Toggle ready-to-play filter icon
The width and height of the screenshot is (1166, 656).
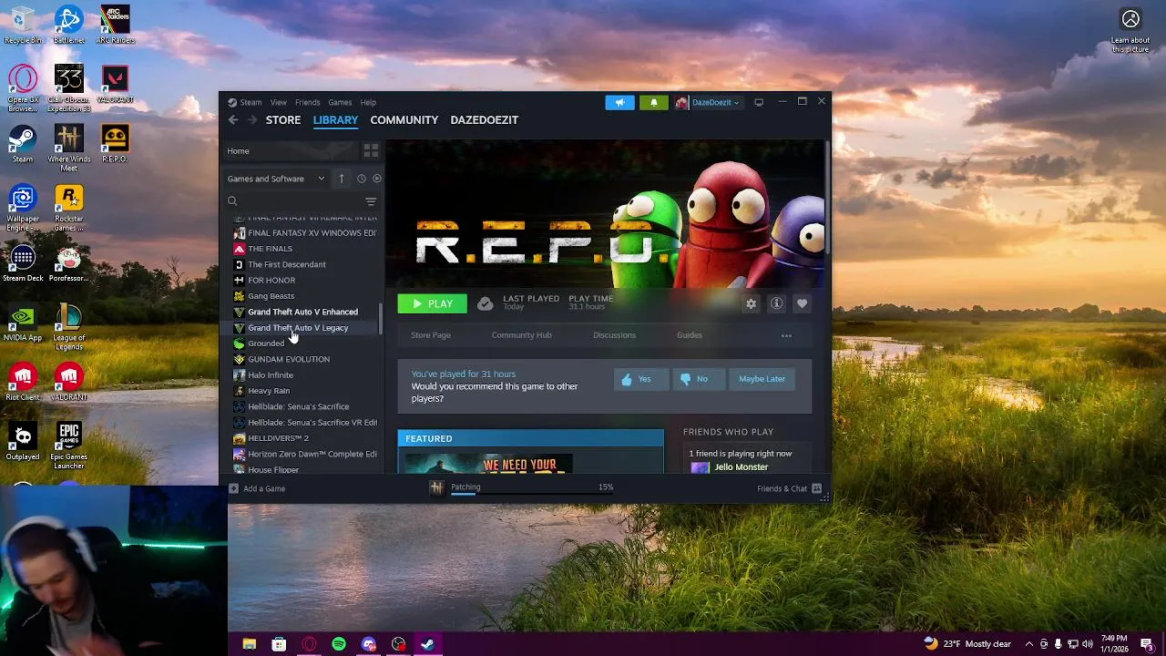coord(377,179)
